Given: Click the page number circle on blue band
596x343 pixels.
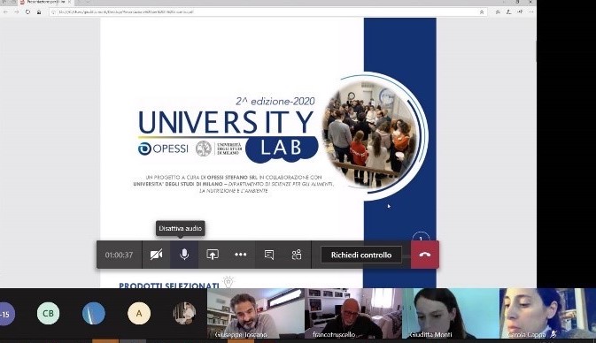Looking at the screenshot, I should click(421, 236).
